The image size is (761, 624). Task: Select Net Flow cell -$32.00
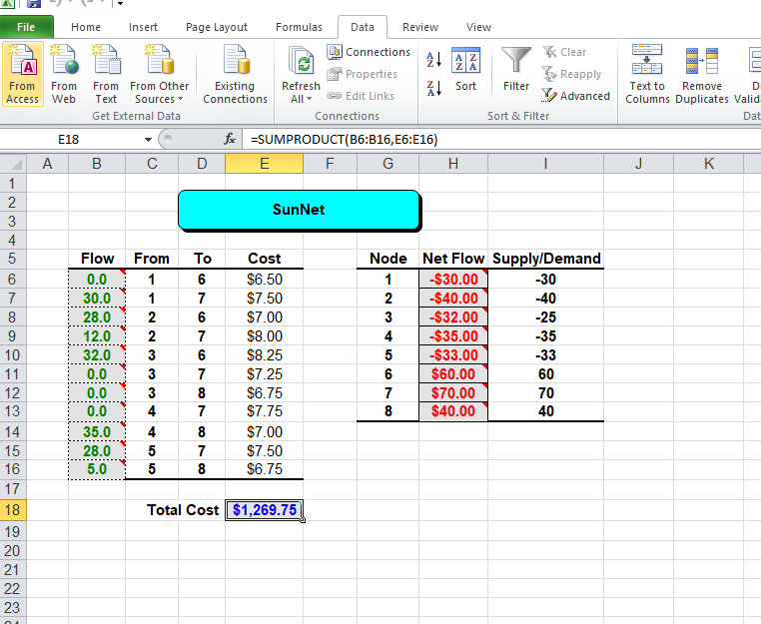tap(453, 316)
